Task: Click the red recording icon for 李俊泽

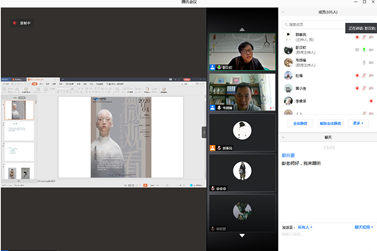Action: 371,102
